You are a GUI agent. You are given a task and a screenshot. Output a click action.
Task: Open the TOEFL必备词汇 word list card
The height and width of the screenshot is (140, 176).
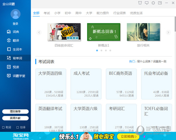tap(157, 118)
